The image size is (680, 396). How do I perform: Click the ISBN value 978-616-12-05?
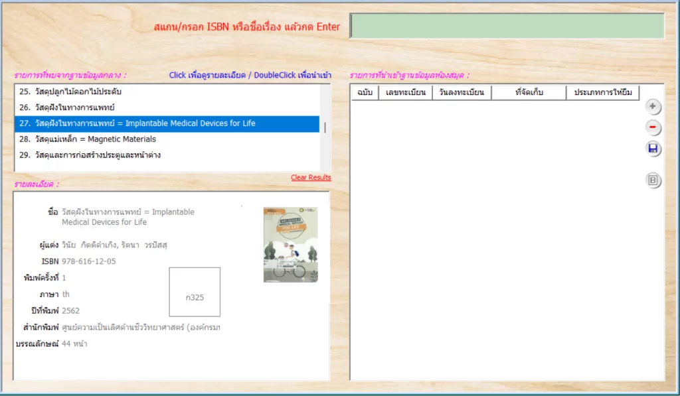coord(89,261)
